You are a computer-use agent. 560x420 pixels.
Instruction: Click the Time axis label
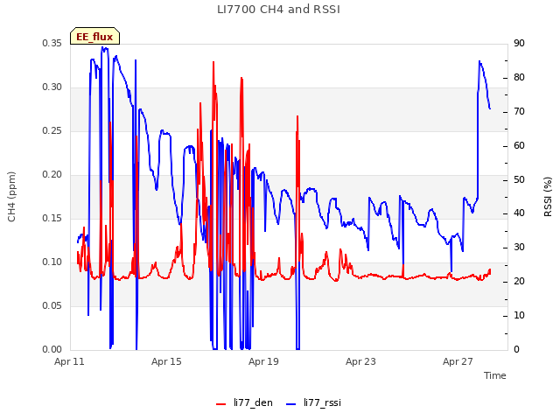pyautogui.click(x=495, y=375)
